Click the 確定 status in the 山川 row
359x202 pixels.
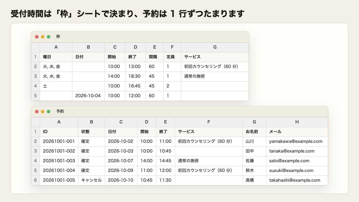click(x=92, y=142)
